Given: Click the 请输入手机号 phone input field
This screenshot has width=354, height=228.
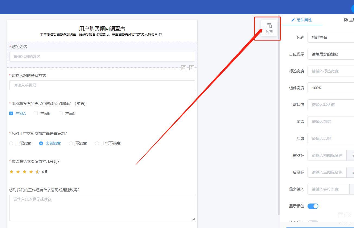Looking at the screenshot, I should [102, 85].
